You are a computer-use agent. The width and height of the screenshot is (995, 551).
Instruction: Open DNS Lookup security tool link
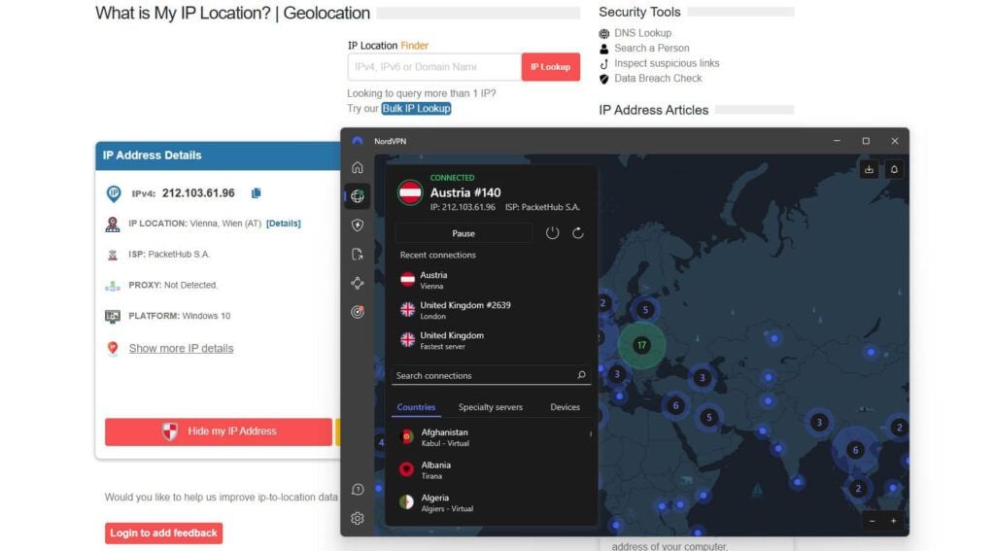pos(642,33)
